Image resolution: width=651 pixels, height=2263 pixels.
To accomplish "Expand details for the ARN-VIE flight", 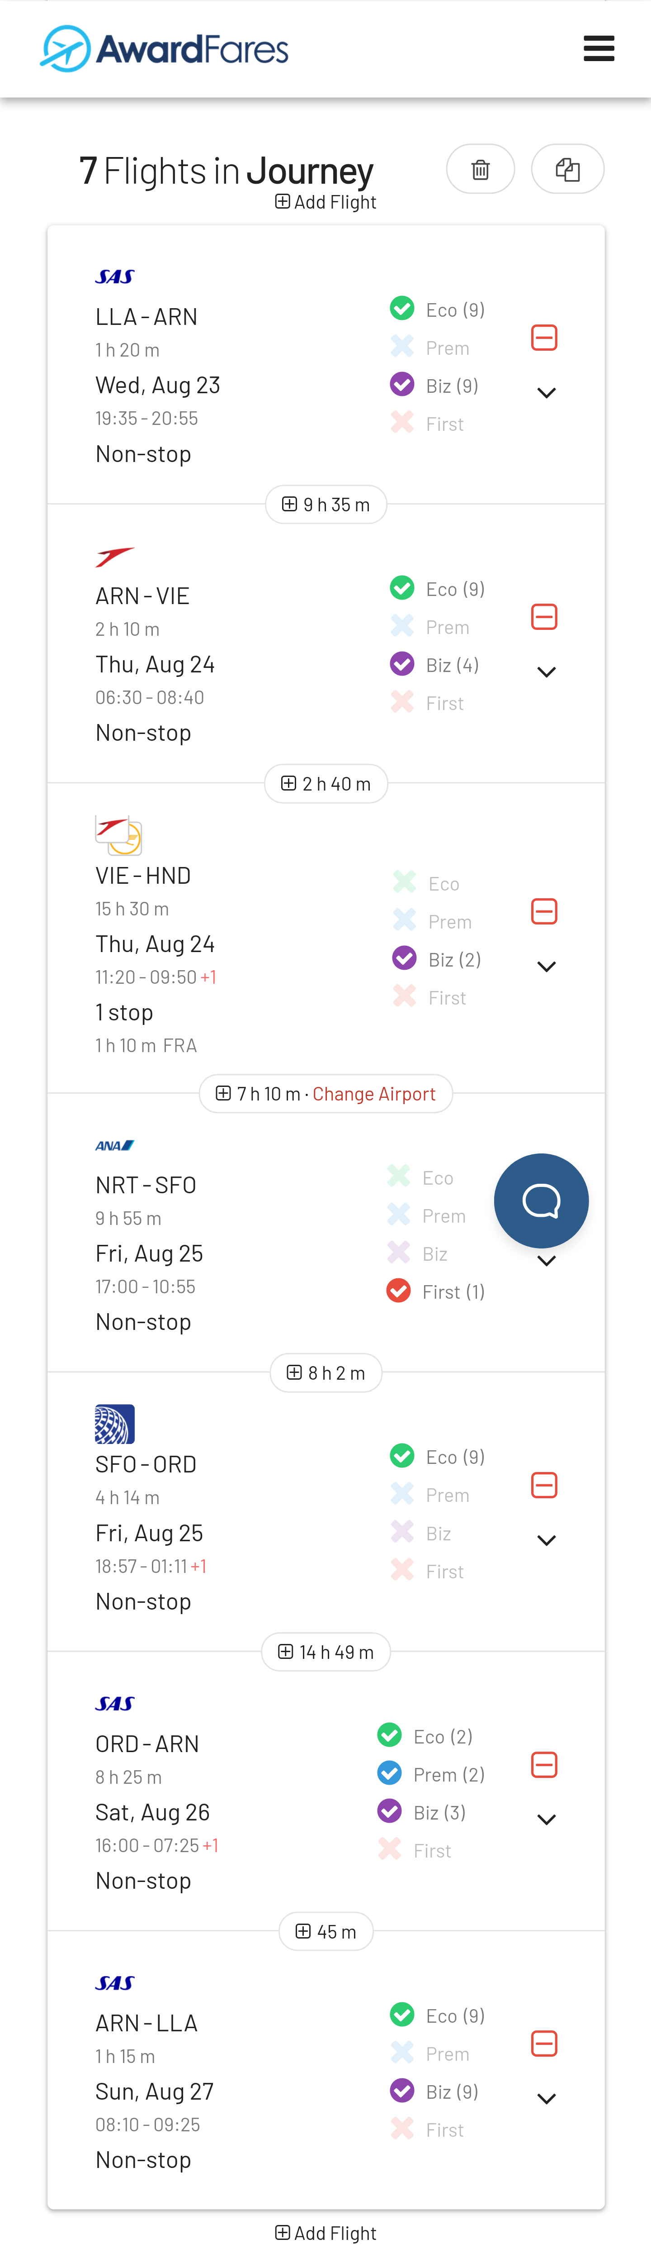I will coord(546,671).
